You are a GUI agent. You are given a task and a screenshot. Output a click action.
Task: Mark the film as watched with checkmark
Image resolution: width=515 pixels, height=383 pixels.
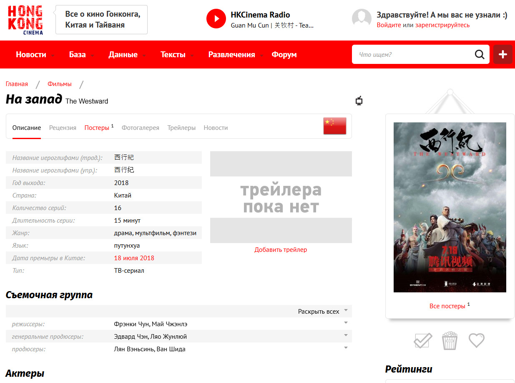coord(423,340)
